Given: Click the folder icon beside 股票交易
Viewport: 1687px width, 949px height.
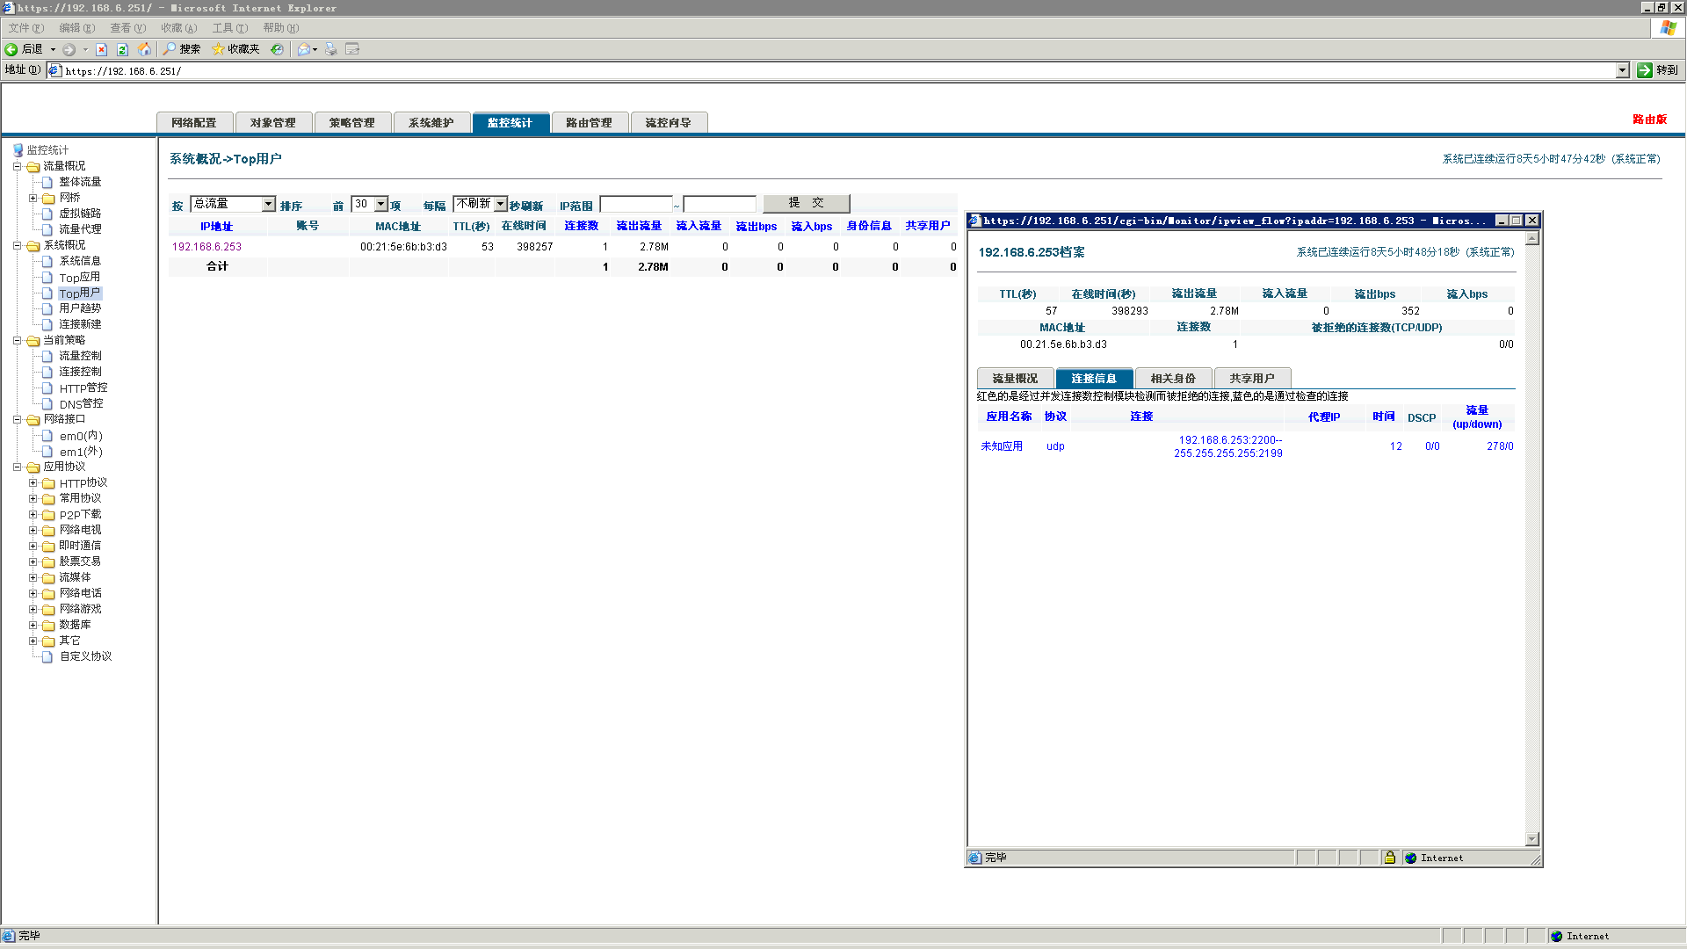Looking at the screenshot, I should coord(48,562).
